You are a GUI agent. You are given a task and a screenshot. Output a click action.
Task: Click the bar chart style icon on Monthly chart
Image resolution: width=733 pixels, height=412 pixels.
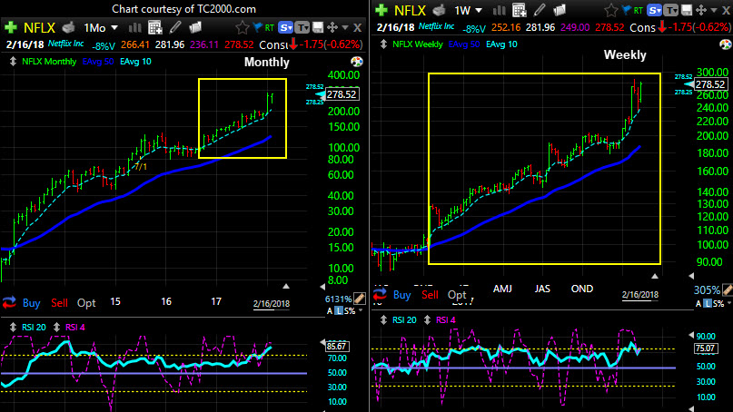pos(134,28)
